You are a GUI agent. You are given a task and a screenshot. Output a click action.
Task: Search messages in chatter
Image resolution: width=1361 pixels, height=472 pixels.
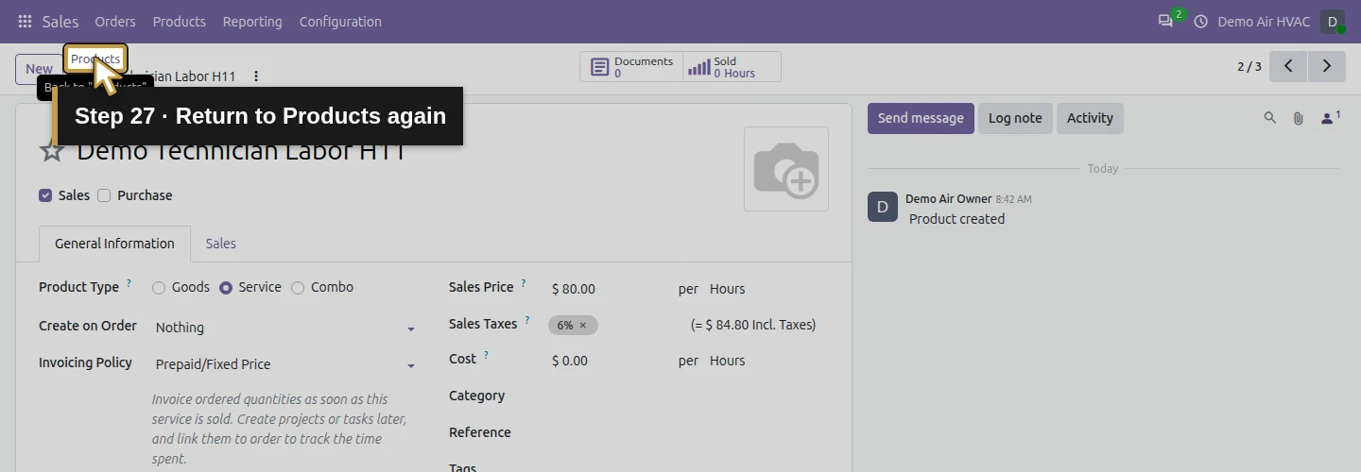(x=1270, y=118)
